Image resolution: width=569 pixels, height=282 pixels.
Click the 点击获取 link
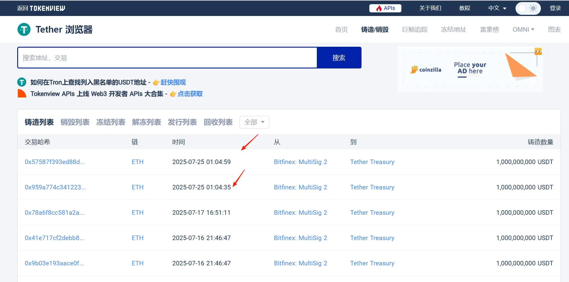point(190,94)
